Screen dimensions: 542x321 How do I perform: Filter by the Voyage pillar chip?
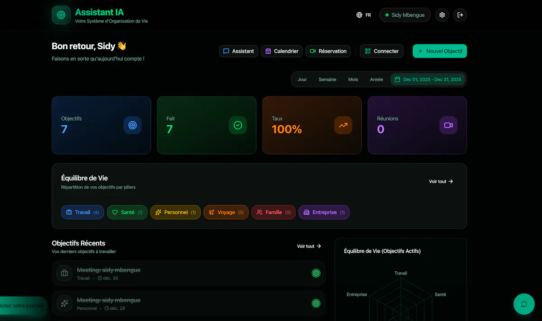[x=226, y=212]
